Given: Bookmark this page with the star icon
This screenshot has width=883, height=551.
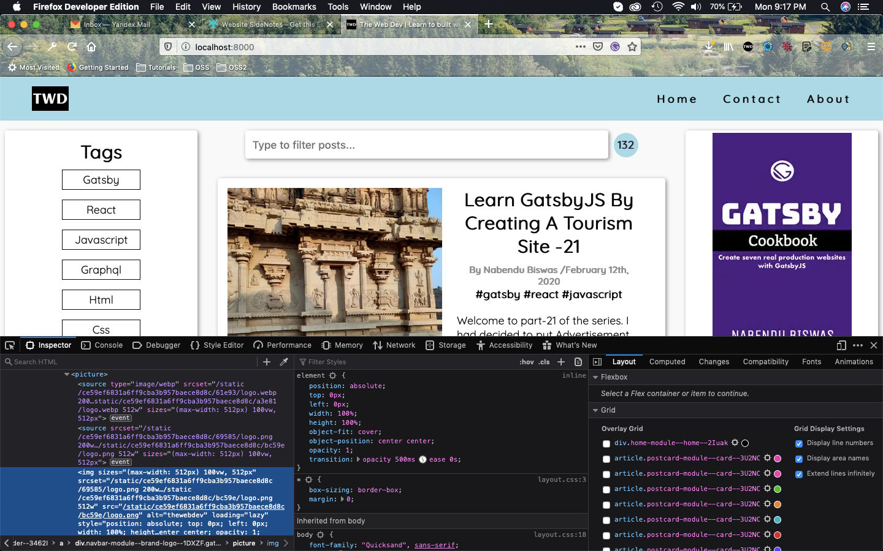Looking at the screenshot, I should click(632, 47).
